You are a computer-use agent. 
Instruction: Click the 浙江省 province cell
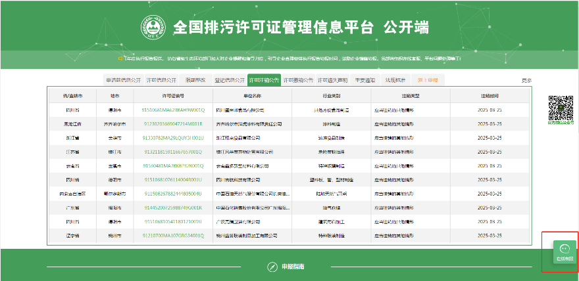pyautogui.click(x=72, y=138)
